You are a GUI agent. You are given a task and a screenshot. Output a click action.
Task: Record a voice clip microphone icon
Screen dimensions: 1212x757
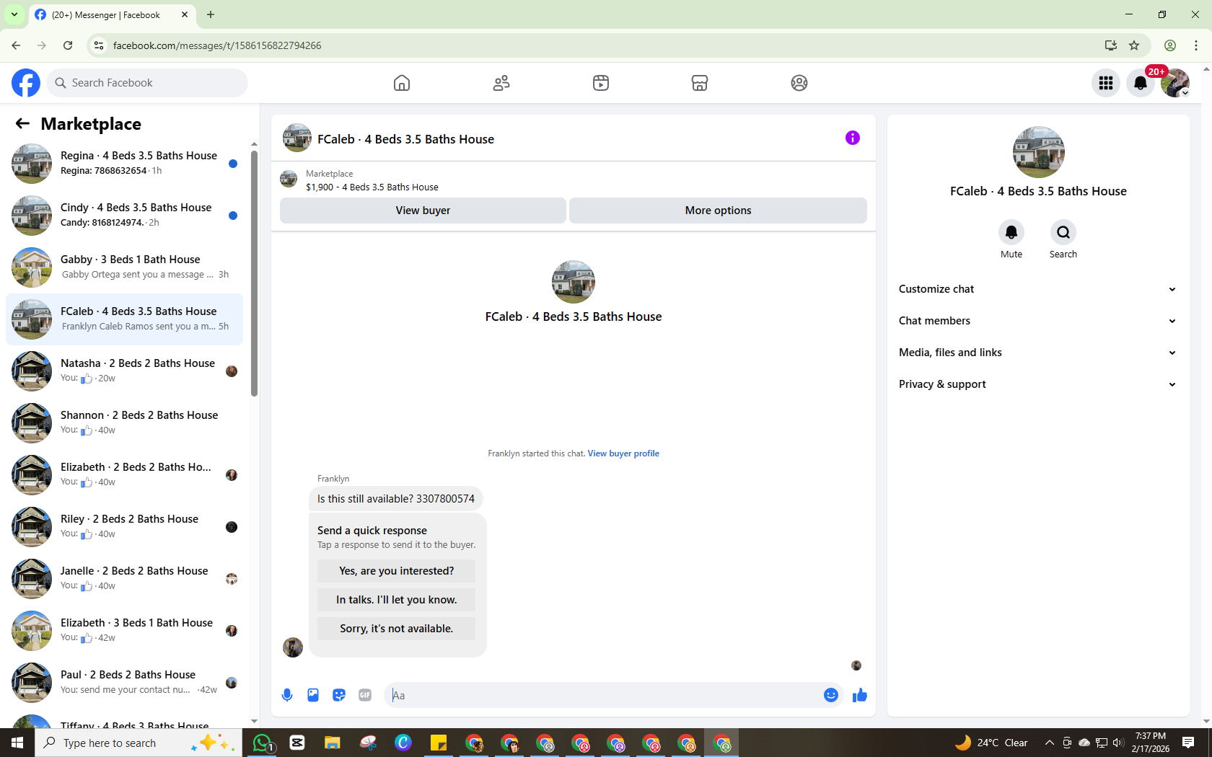287,695
